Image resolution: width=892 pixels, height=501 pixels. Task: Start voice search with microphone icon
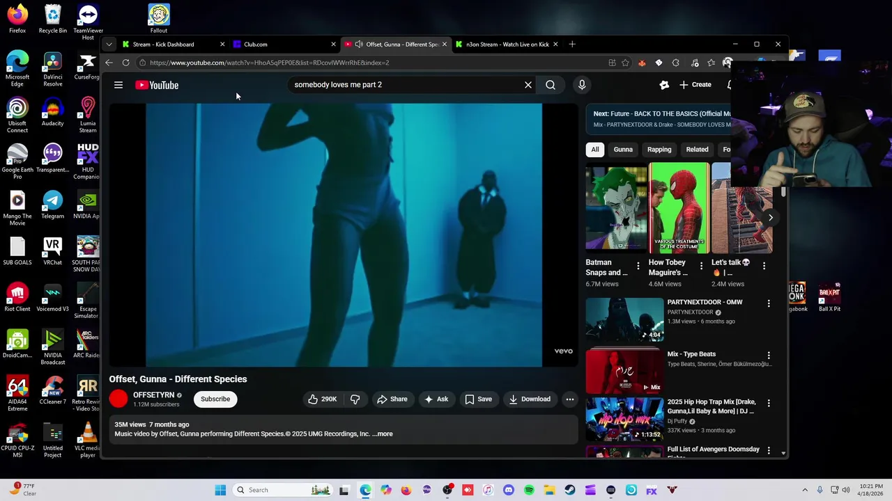[582, 85]
